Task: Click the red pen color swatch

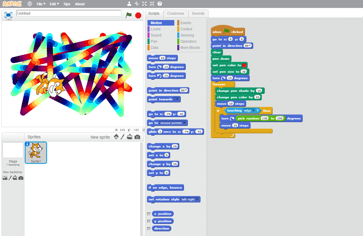Action: [244, 65]
